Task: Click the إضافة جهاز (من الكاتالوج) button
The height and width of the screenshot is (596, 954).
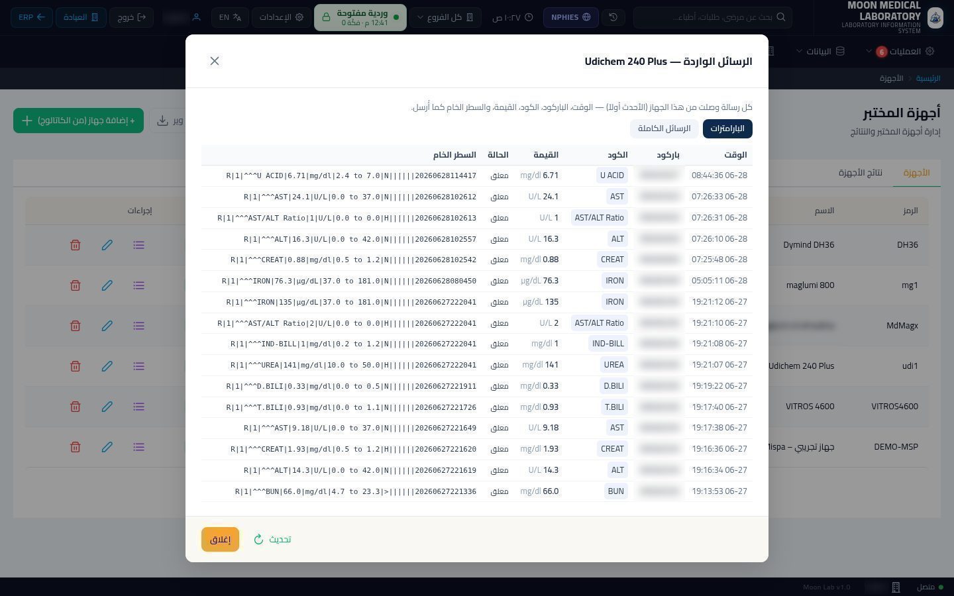Action: pos(78,121)
